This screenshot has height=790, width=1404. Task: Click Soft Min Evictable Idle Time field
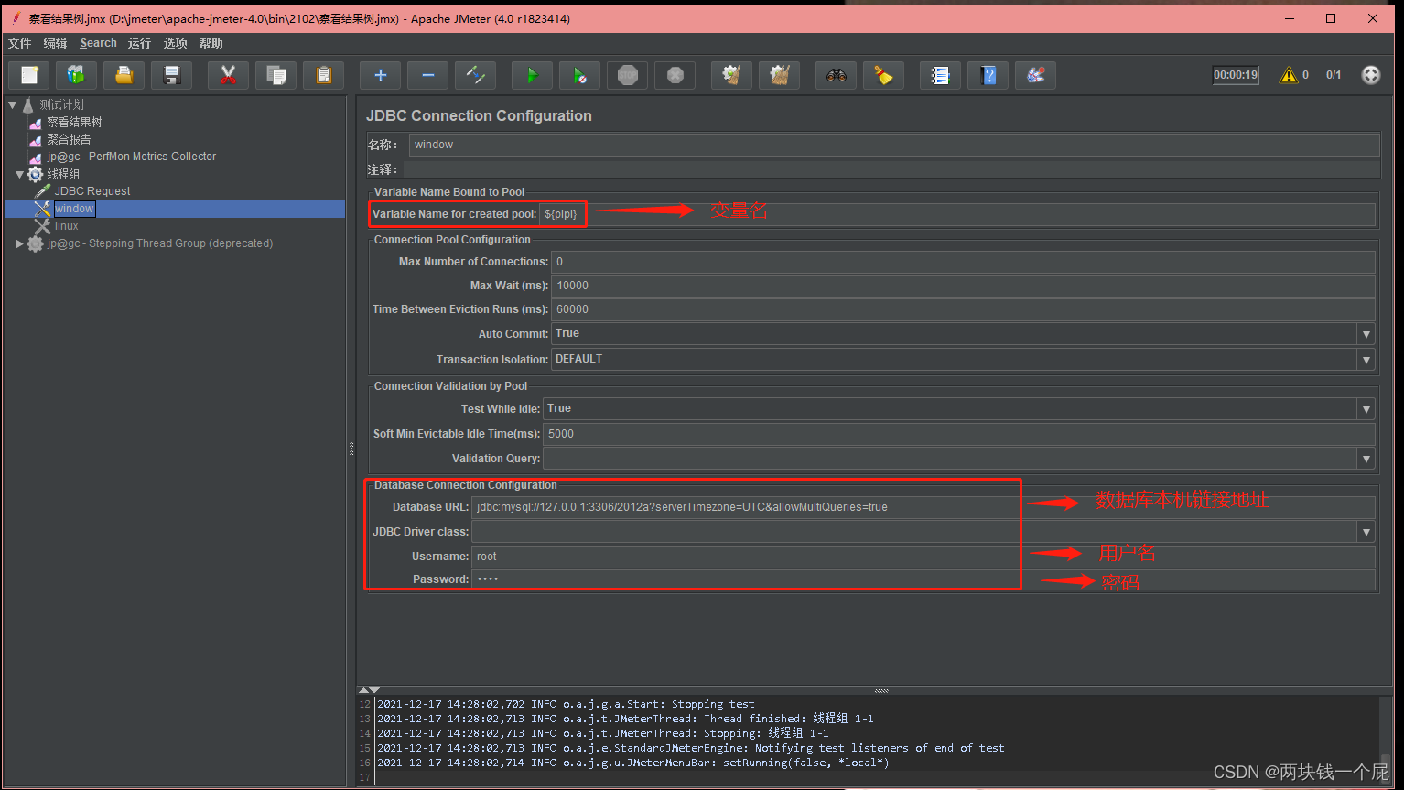(959, 434)
